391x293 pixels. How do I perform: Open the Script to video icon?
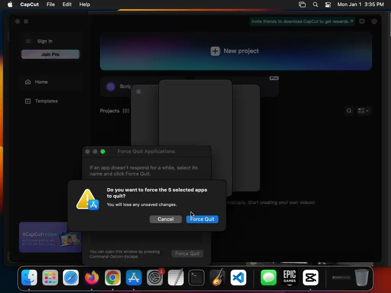(111, 87)
